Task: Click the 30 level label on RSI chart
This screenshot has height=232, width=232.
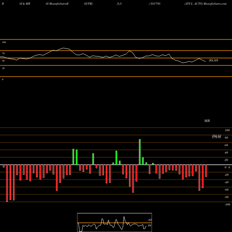Action: pyautogui.click(x=3, y=68)
